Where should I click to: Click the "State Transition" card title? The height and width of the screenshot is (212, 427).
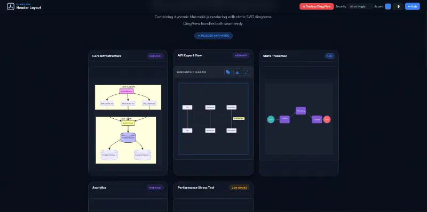(275, 56)
